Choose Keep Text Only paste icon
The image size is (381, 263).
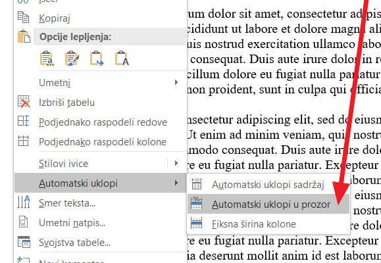point(122,59)
